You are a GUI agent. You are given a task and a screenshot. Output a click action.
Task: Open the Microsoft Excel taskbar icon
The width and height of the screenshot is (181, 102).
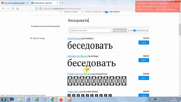[x=36, y=99]
